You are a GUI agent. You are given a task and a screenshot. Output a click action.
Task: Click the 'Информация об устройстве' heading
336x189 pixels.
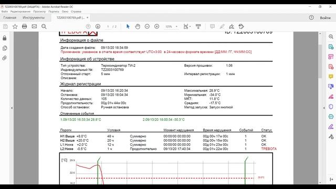[x=87, y=59]
